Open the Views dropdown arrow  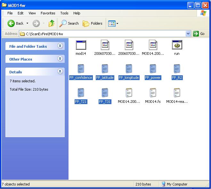(x=117, y=24)
